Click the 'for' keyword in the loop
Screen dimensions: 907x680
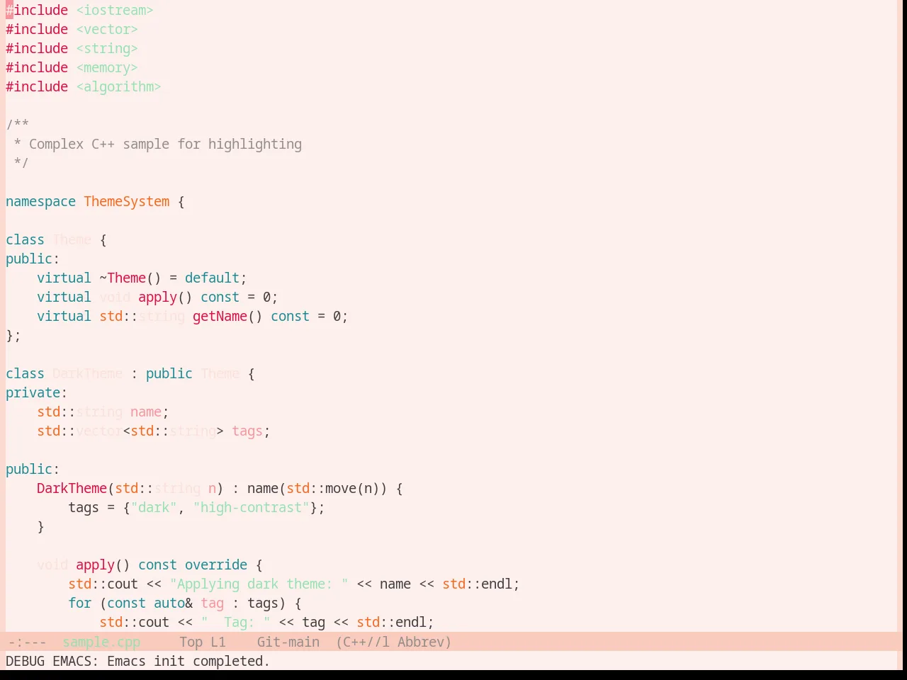pyautogui.click(x=79, y=603)
